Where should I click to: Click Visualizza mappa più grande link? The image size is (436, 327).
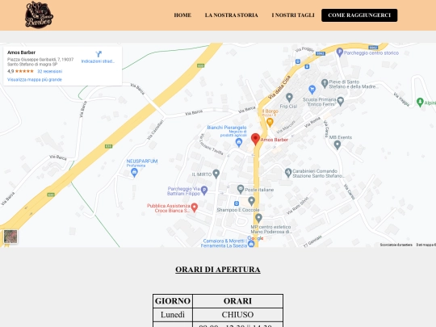(35, 79)
